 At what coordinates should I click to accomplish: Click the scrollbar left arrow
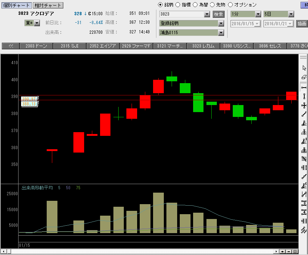[x=4, y=251]
